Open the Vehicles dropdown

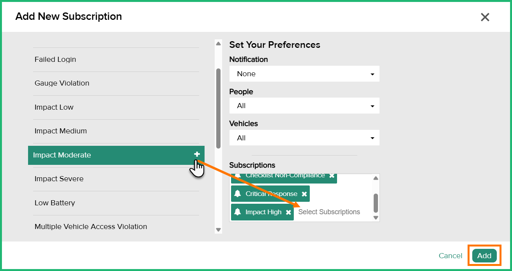(304, 138)
